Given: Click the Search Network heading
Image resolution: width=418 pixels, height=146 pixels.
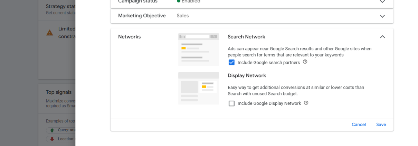Looking at the screenshot, I should [246, 37].
